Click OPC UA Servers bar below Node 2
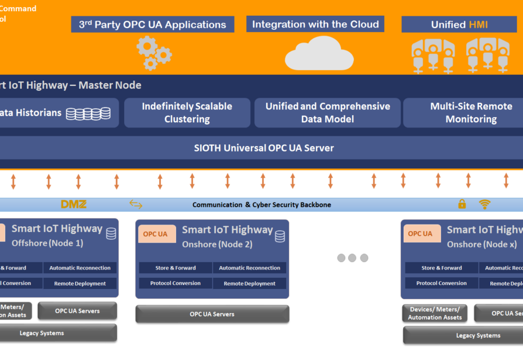The image size is (523, 348). (212, 314)
